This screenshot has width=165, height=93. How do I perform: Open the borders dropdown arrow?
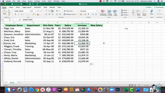(29, 14)
